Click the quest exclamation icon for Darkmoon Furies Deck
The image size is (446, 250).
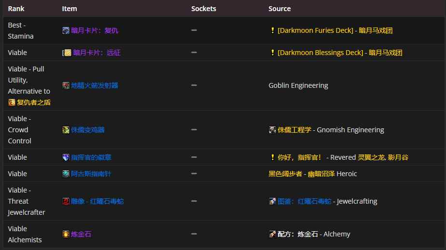[273, 30]
